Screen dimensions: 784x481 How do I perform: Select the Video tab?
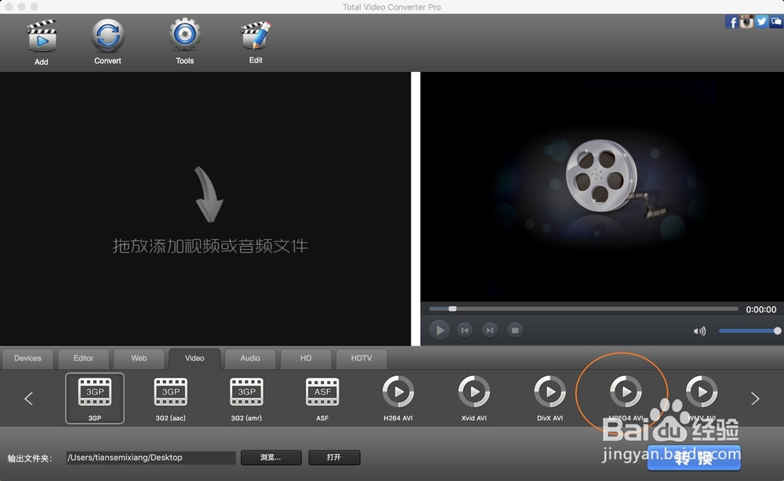pos(194,358)
